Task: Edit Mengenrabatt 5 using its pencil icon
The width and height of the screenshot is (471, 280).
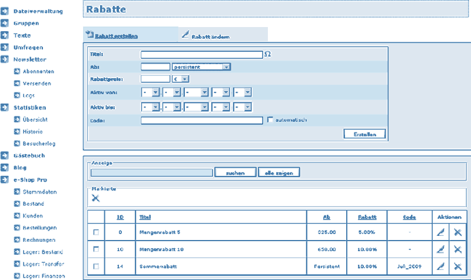Action: click(x=440, y=232)
